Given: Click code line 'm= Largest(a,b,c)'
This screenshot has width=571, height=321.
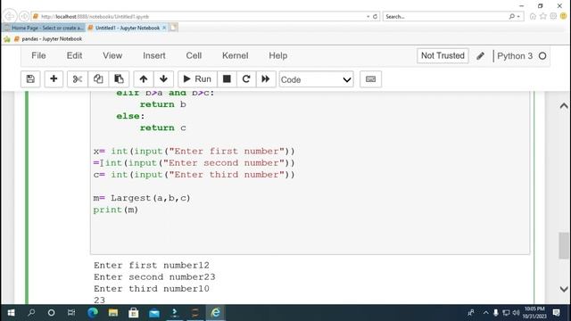Looking at the screenshot, I should coord(142,198).
